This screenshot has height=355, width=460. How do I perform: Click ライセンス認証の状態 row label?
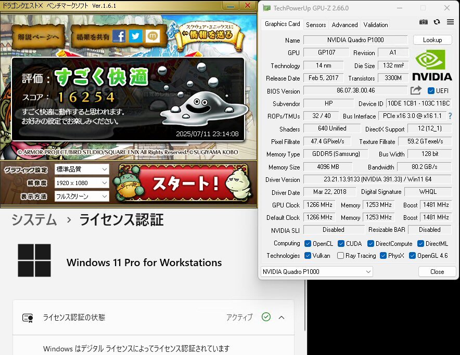click(x=74, y=318)
